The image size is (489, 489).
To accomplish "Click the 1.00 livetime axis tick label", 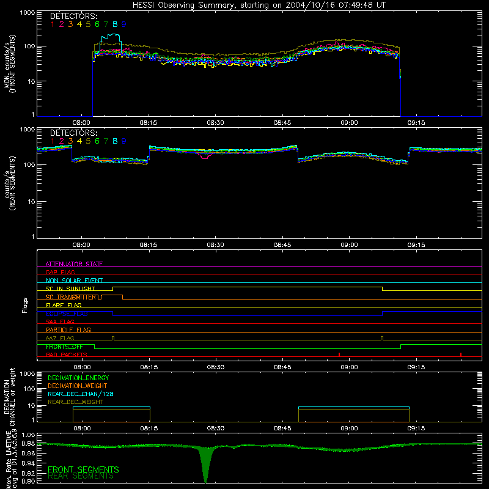I will pyautogui.click(x=28, y=435).
